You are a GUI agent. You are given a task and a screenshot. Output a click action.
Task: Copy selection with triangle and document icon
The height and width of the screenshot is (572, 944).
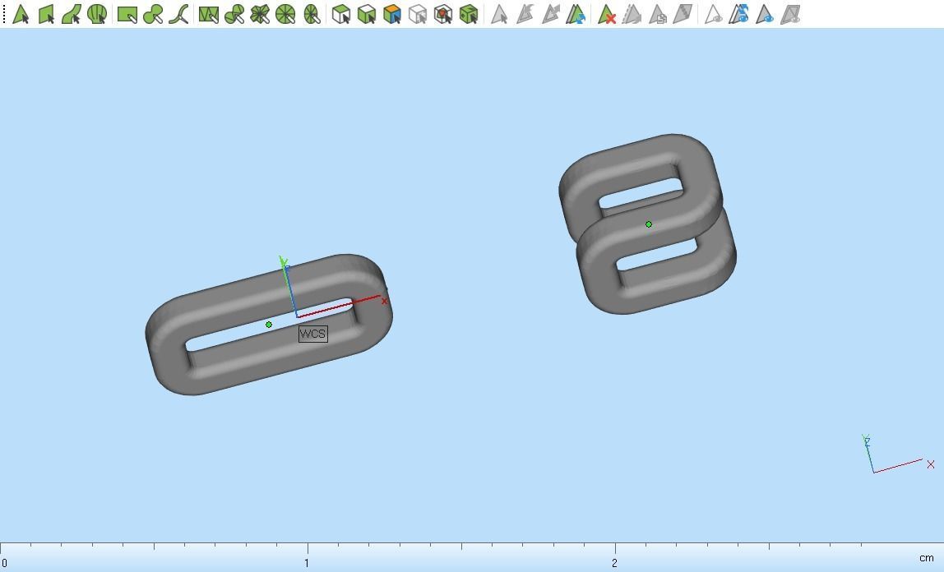coord(657,14)
